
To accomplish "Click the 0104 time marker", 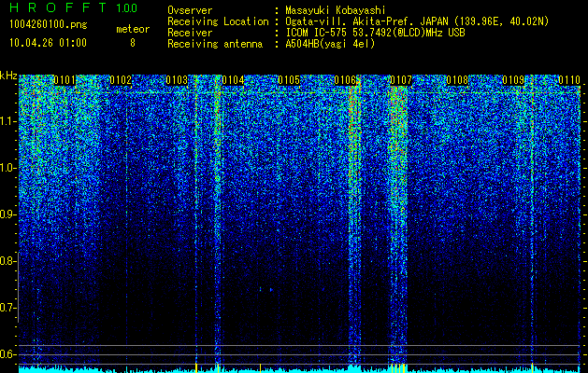I will [x=233, y=80].
